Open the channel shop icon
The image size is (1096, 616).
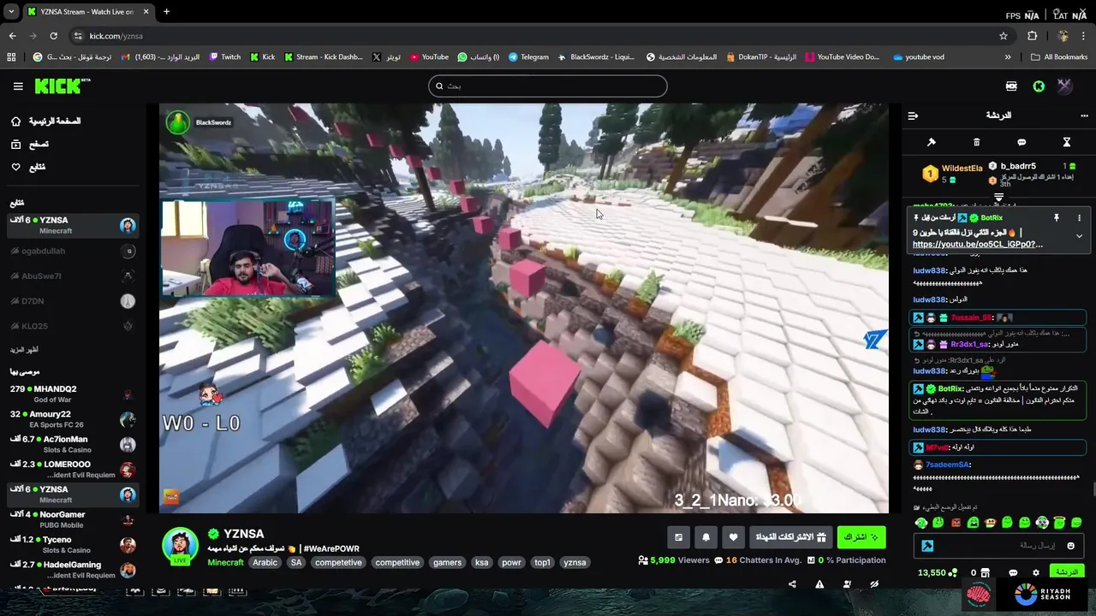point(985,573)
